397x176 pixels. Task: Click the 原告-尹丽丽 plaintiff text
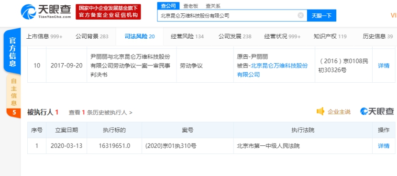(253, 56)
